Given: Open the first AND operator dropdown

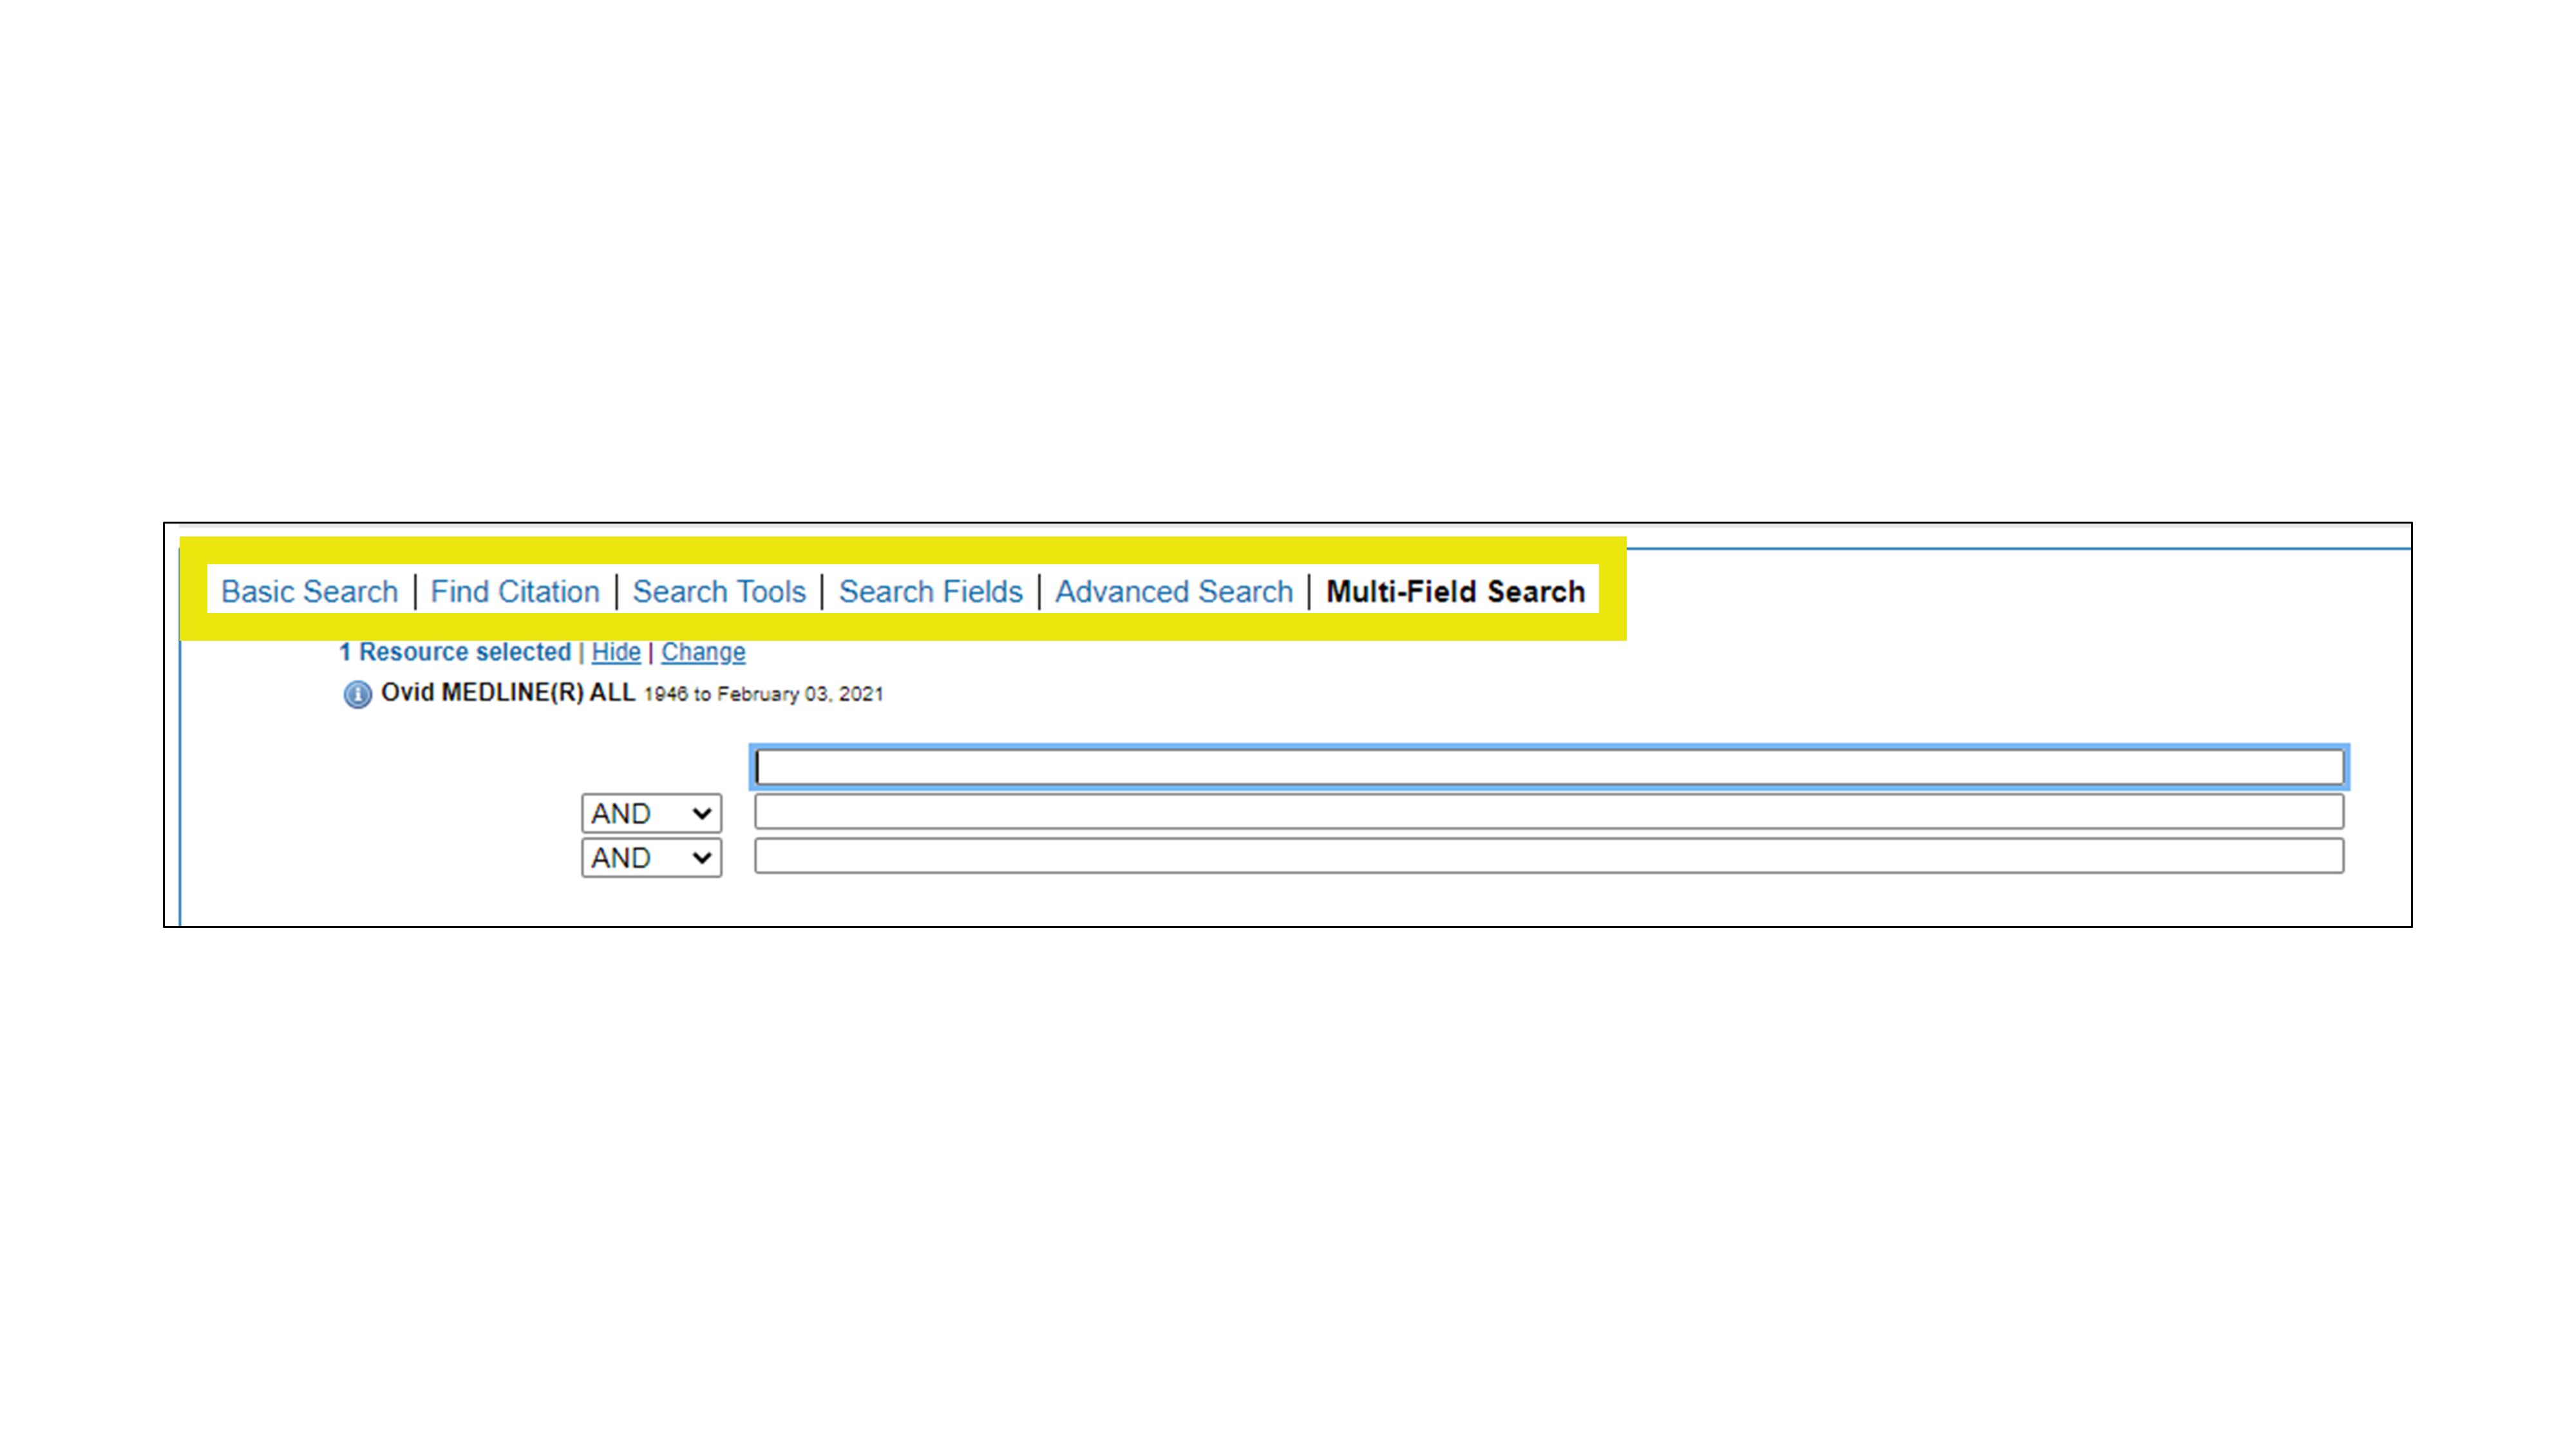Looking at the screenshot, I should 651,813.
